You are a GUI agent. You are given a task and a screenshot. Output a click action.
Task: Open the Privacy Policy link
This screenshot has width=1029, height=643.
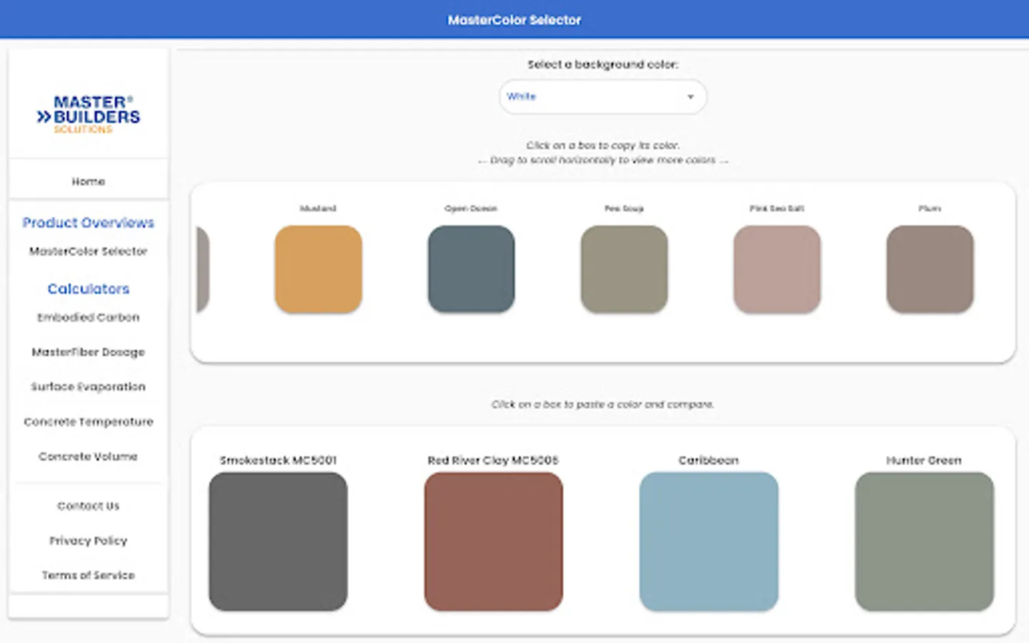89,541
